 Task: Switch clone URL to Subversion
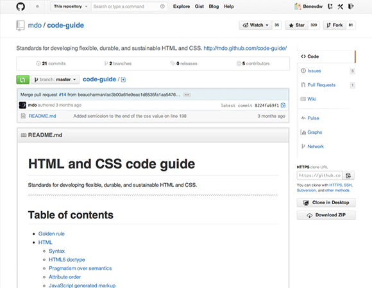click(307, 190)
